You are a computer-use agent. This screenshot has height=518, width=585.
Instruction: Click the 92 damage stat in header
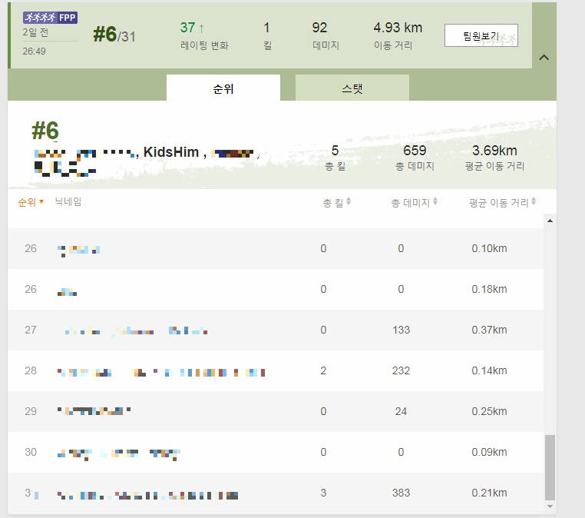[319, 27]
